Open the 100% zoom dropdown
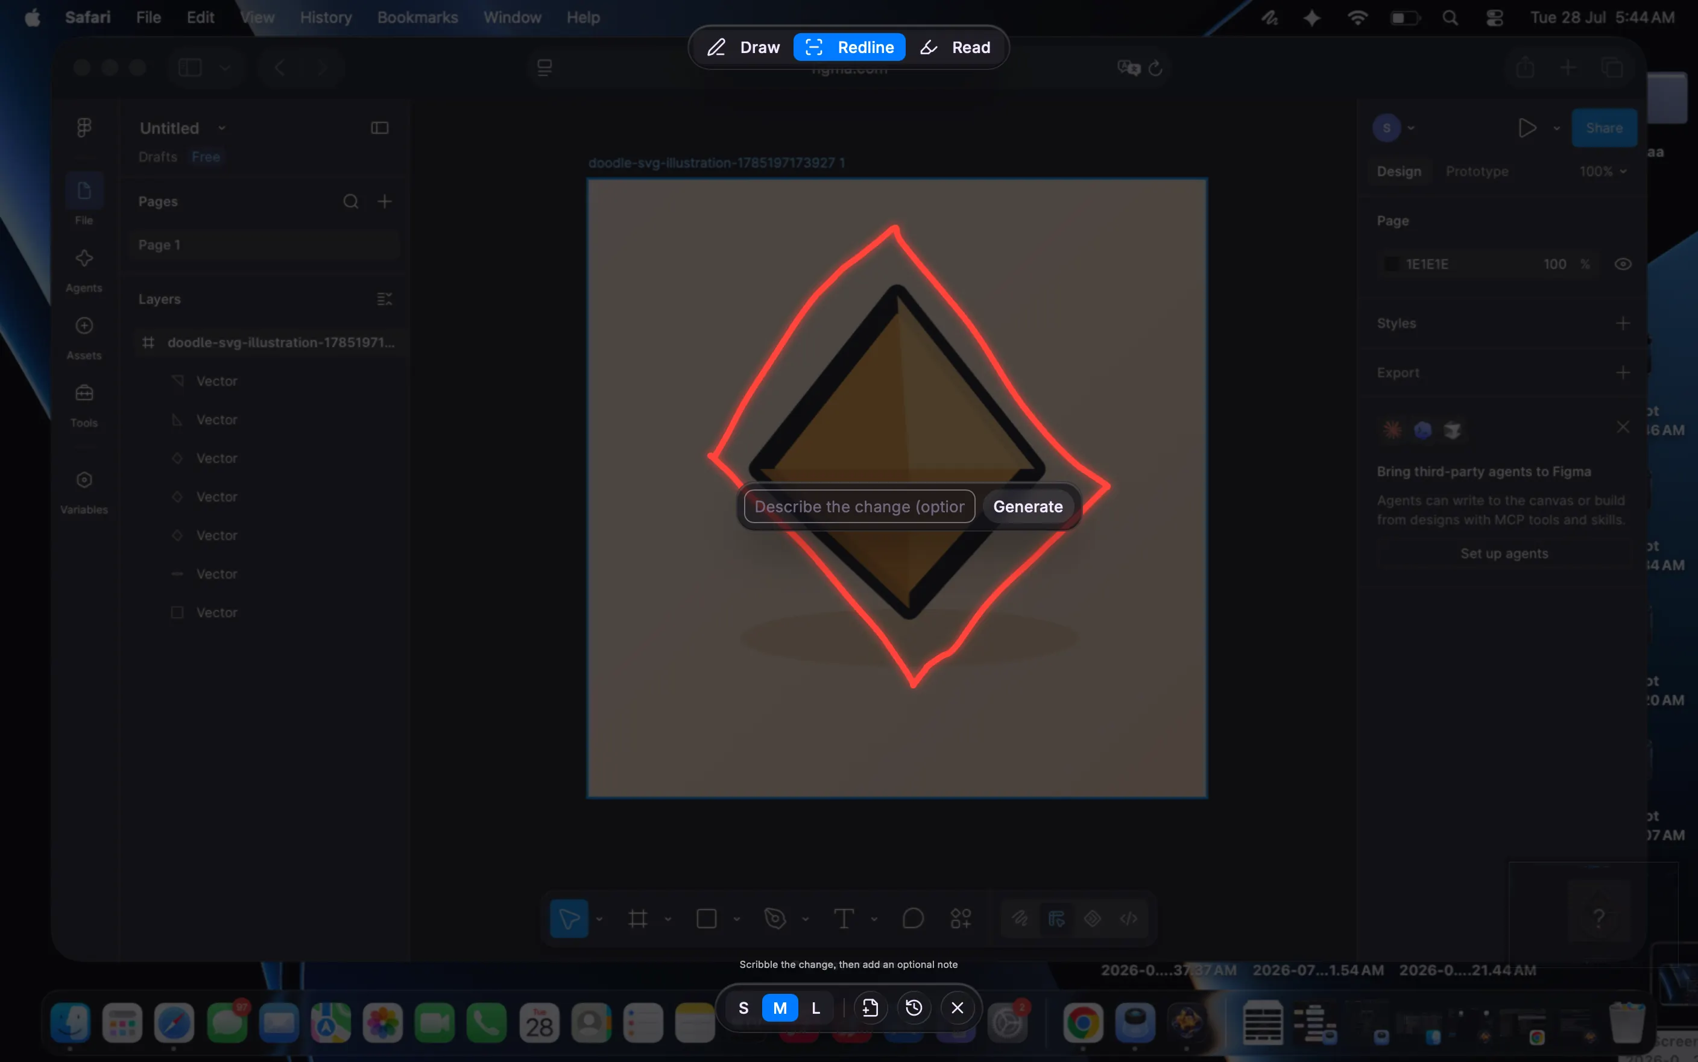Screen dimensions: 1698x1062 coord(1603,171)
